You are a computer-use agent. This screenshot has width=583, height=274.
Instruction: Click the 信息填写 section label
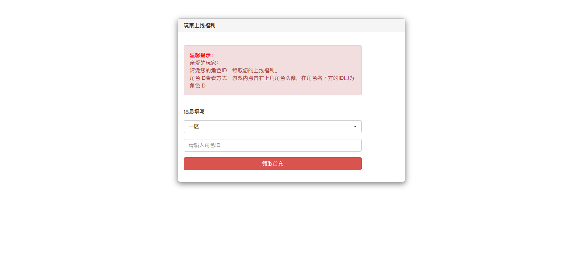point(194,111)
